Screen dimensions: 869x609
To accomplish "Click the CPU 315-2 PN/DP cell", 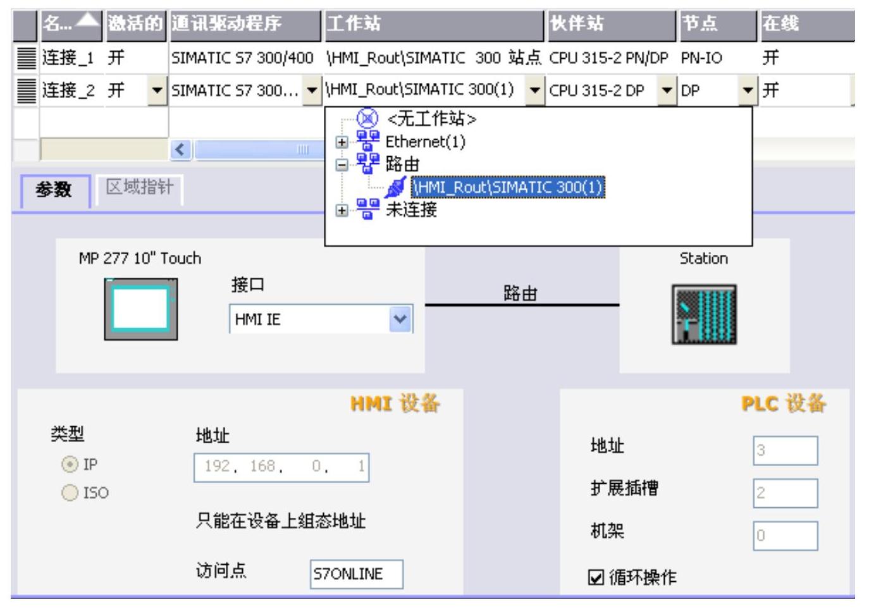I will coord(612,58).
